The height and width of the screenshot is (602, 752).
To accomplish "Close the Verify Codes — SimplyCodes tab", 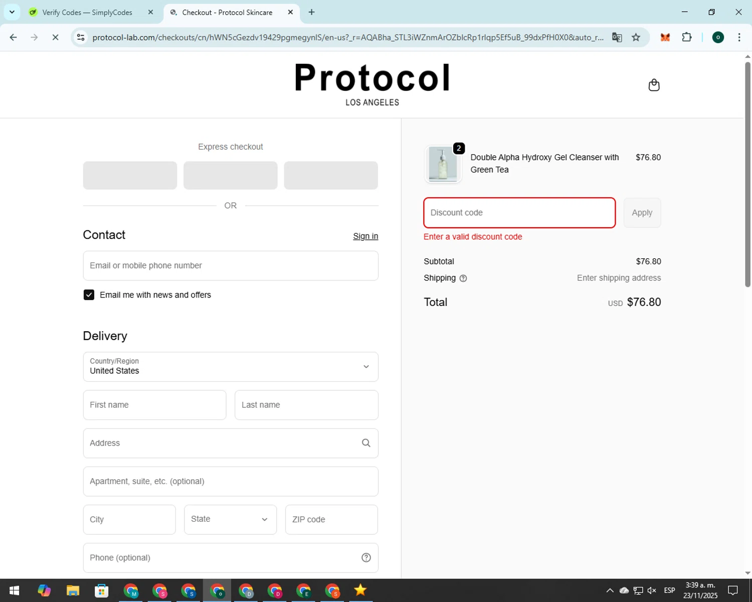I will pos(150,12).
